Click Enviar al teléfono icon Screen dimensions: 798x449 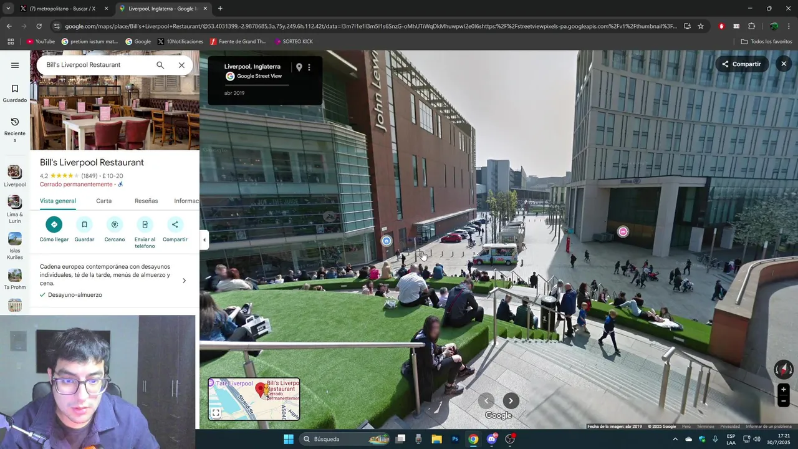145,224
